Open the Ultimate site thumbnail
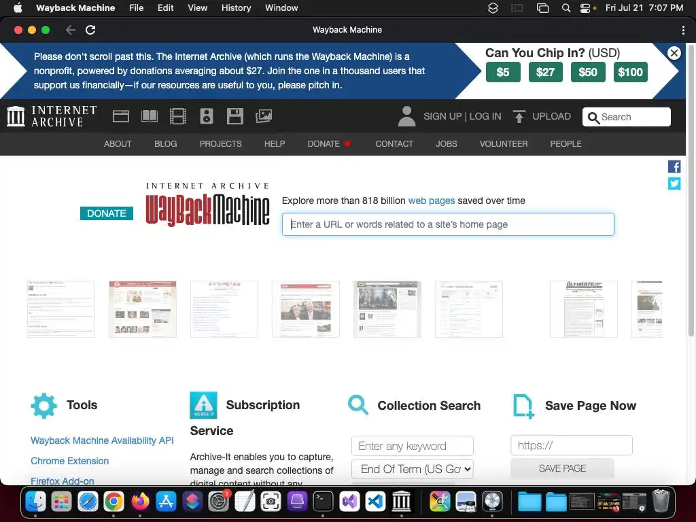 (583, 309)
